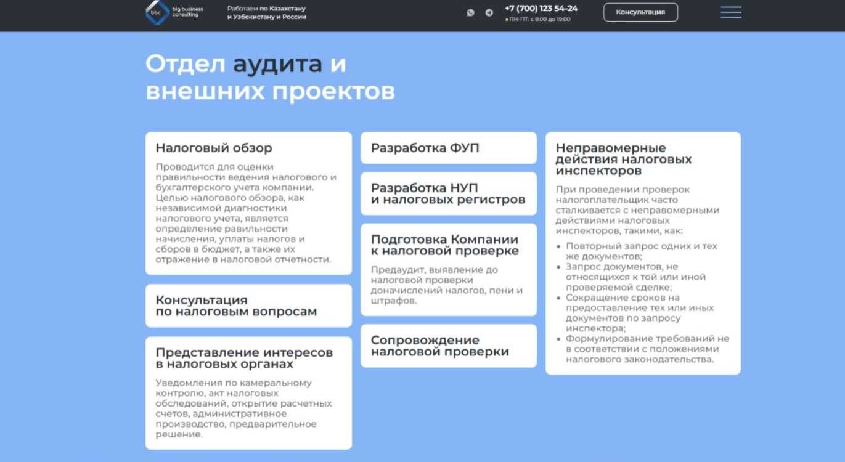Select the 'Отдел аудита и внешних проектов' heading

tap(270, 78)
